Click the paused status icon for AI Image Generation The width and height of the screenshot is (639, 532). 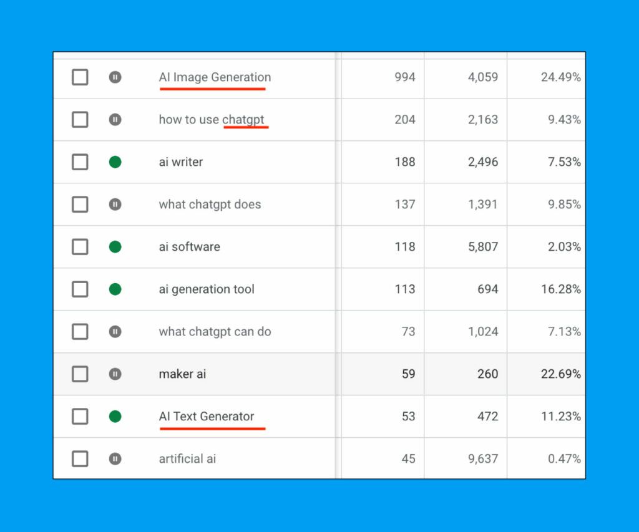115,77
